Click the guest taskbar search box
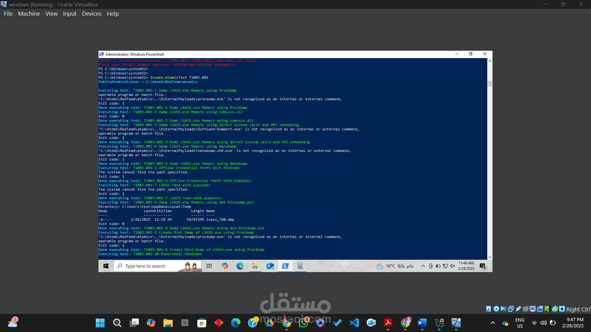This screenshot has width=591, height=332. (158, 266)
